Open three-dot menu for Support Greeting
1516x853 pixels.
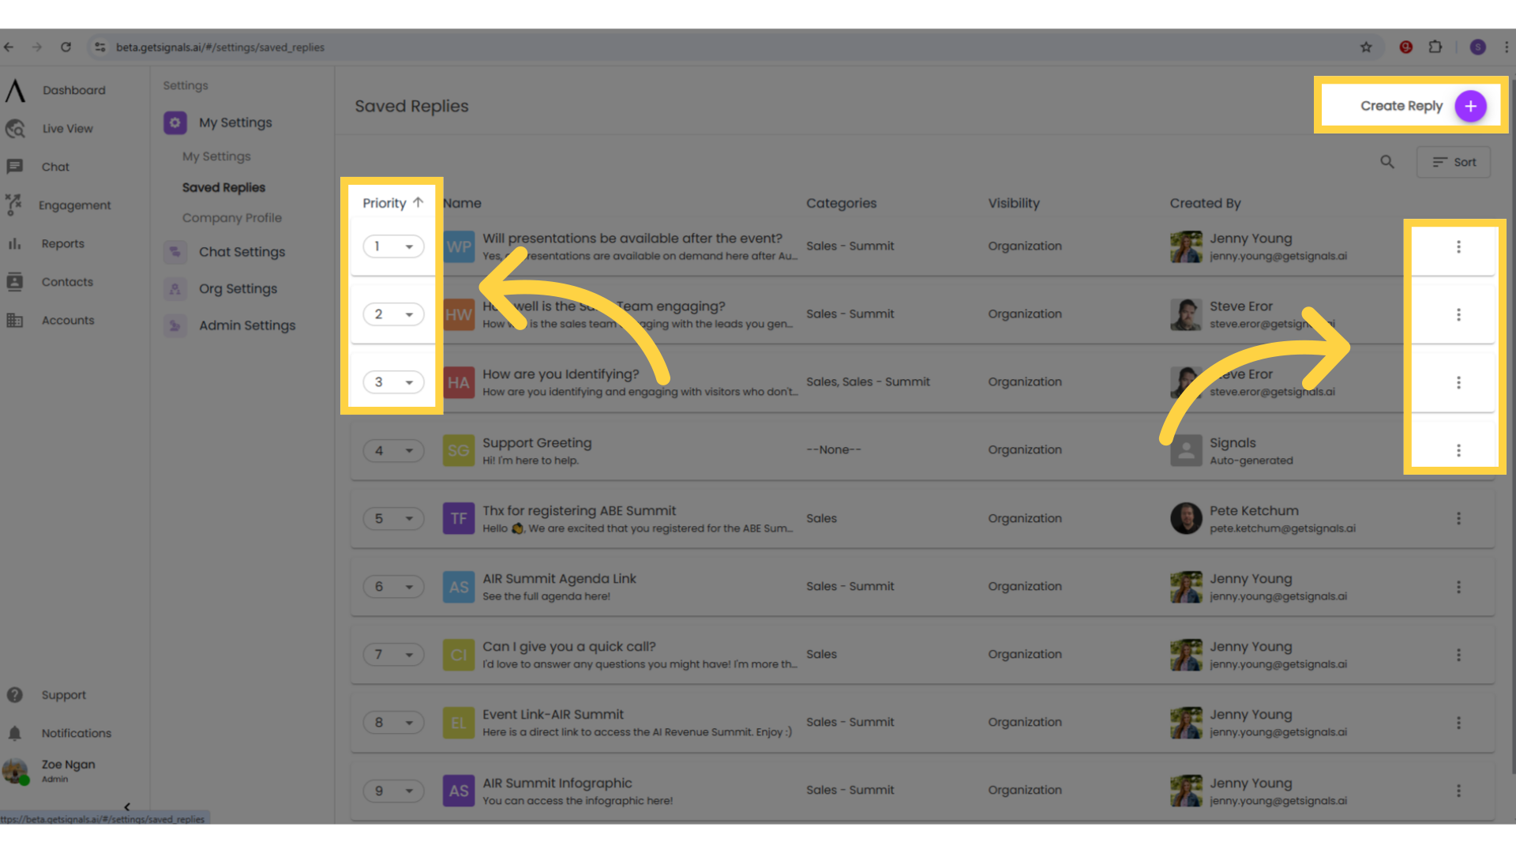click(x=1458, y=450)
